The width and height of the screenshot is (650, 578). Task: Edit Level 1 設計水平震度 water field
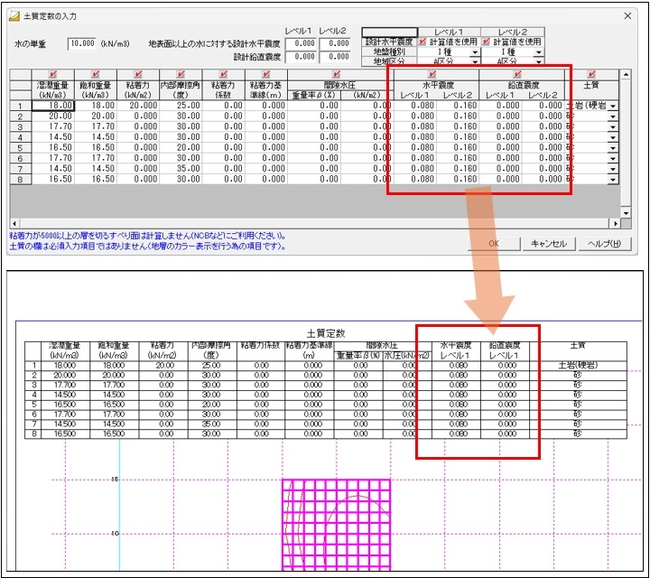(x=301, y=43)
